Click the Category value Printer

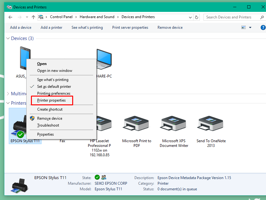[163, 183]
